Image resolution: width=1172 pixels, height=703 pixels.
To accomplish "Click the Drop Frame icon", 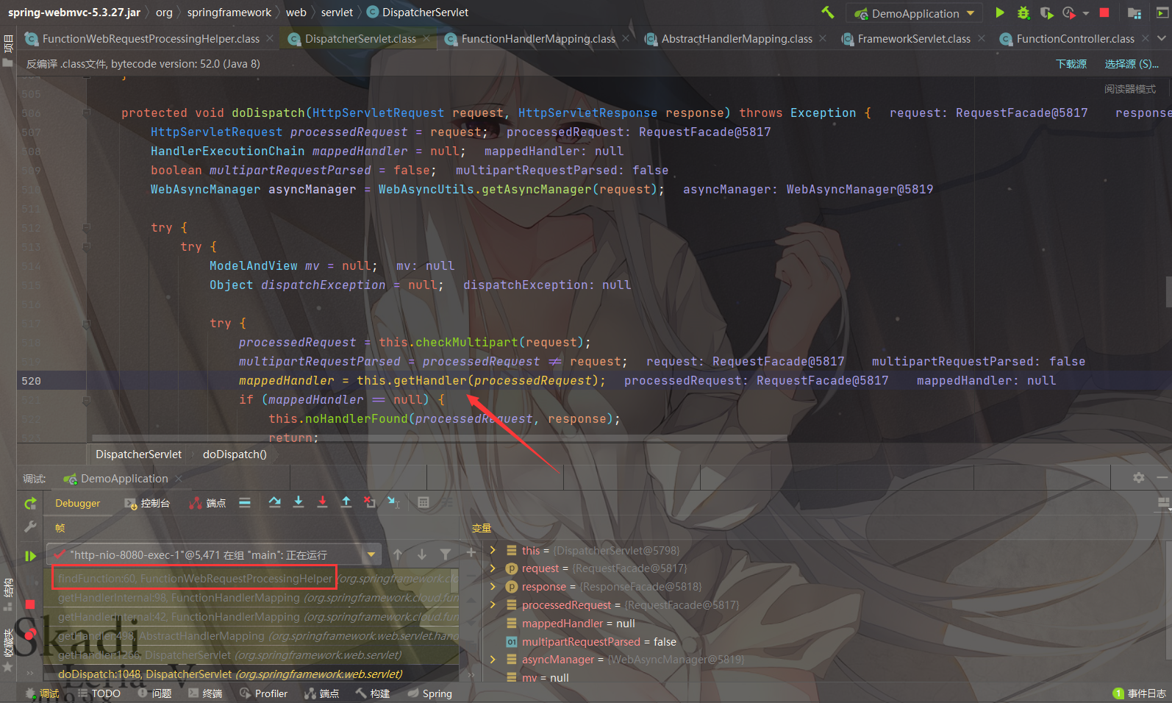I will click(370, 502).
